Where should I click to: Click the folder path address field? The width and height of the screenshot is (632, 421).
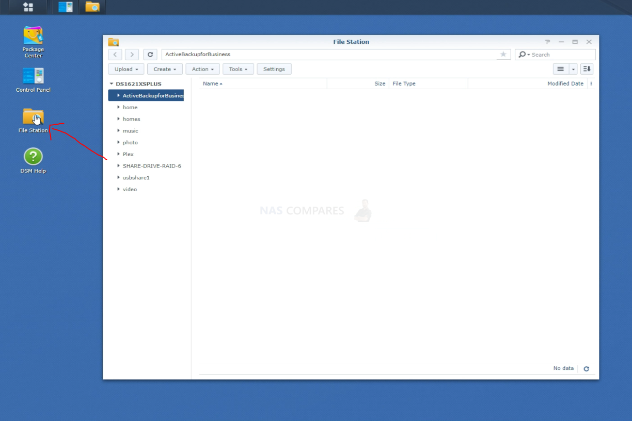pyautogui.click(x=329, y=55)
